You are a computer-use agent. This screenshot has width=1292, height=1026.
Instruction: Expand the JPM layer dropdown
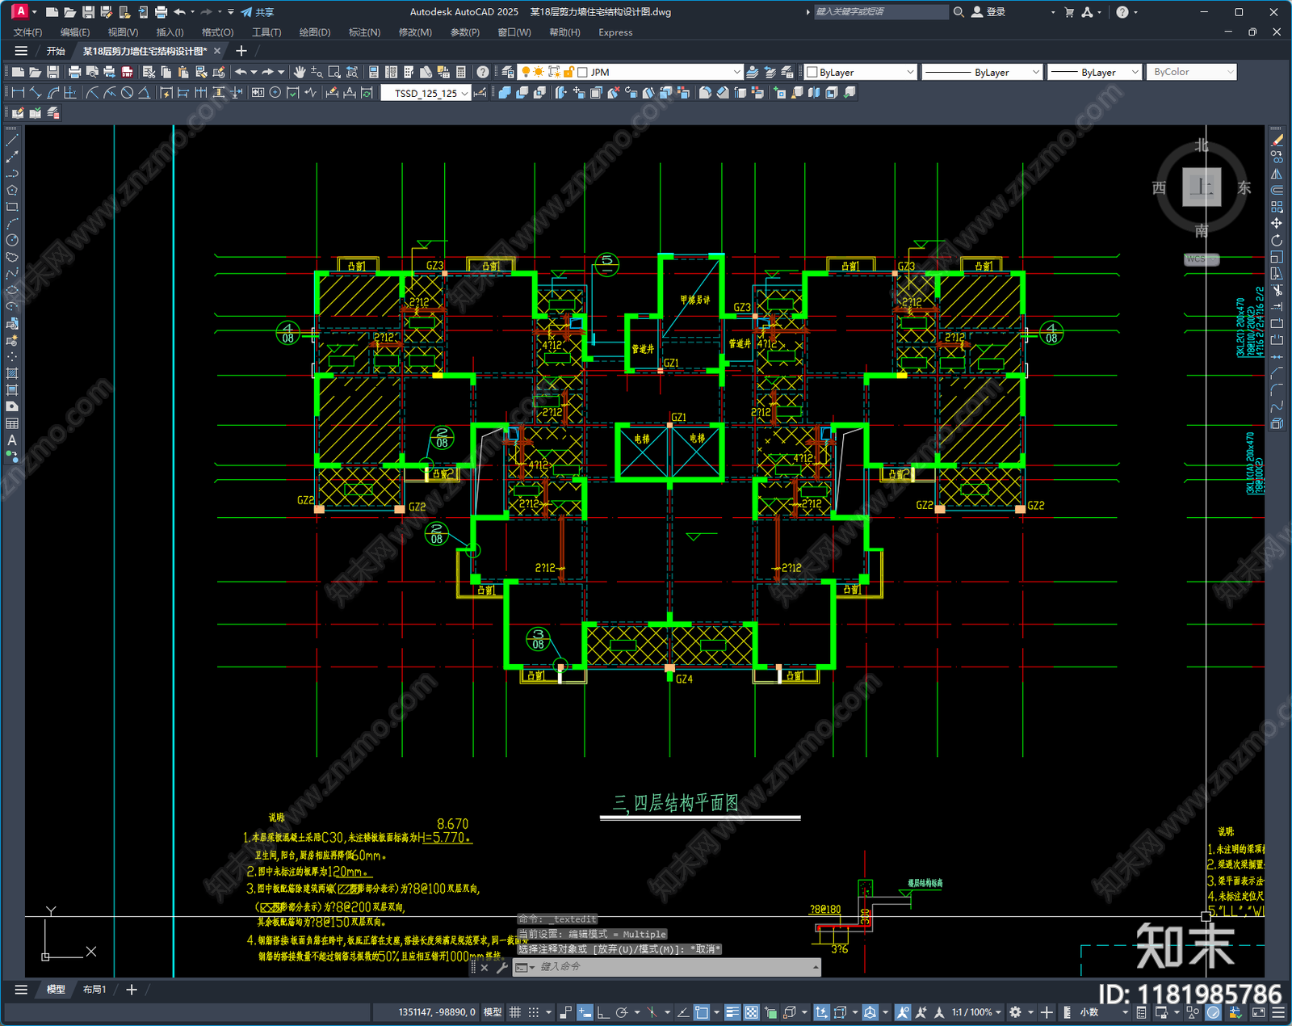pyautogui.click(x=736, y=72)
